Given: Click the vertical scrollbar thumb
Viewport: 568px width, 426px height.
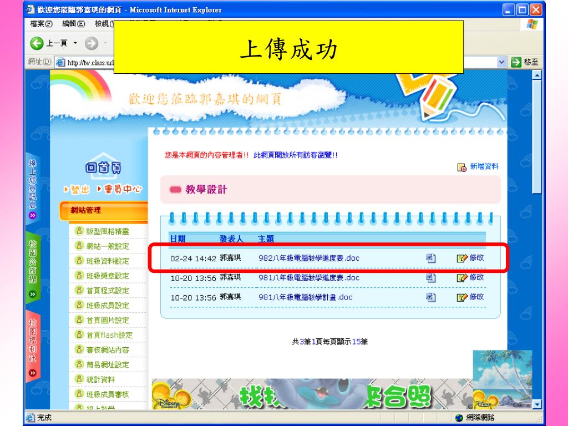Looking at the screenshot, I should pos(537,137).
